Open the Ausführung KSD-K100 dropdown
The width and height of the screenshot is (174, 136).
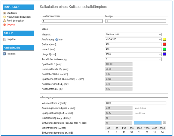point(133,40)
